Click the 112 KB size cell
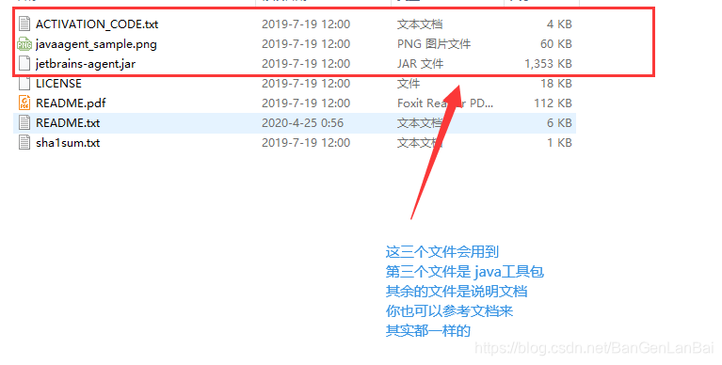This screenshot has height=365, width=722. [x=553, y=103]
